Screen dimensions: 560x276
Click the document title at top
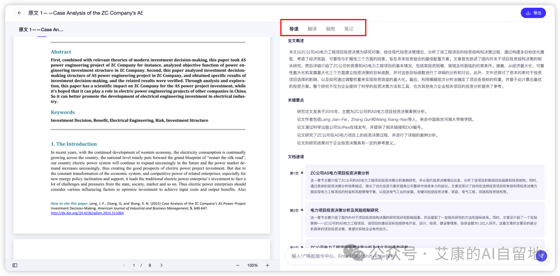86,13
